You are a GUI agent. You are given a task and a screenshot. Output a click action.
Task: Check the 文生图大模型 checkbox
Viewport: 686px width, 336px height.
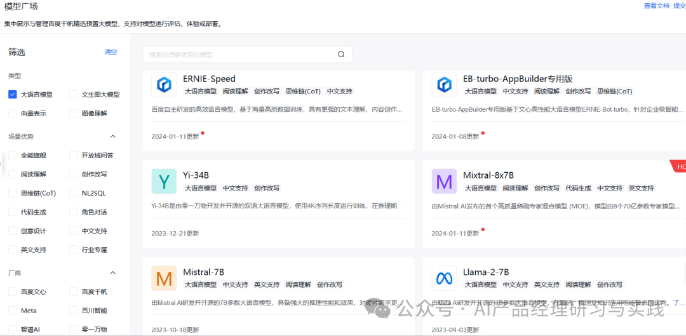[74, 95]
